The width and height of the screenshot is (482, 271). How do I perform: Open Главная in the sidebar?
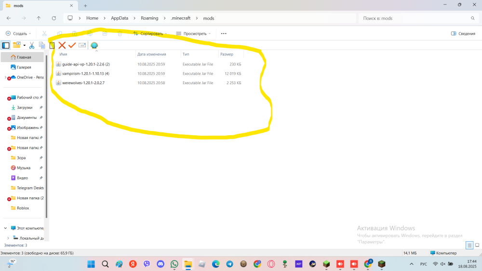23,57
